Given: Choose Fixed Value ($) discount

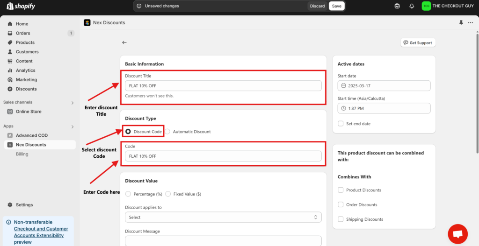Looking at the screenshot, I should click(168, 194).
